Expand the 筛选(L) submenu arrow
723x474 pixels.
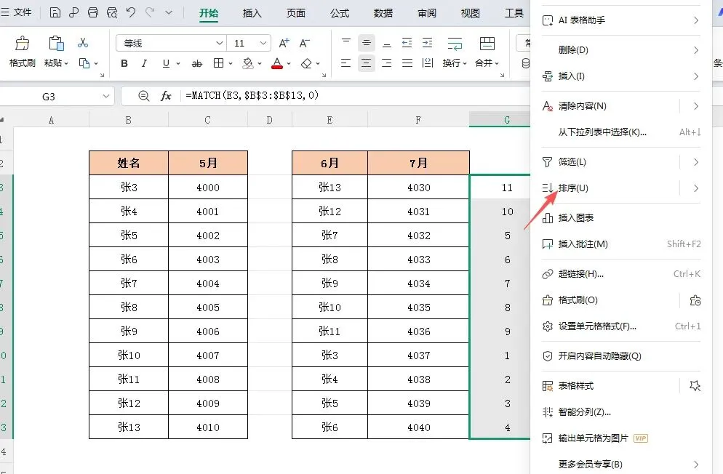pos(696,162)
